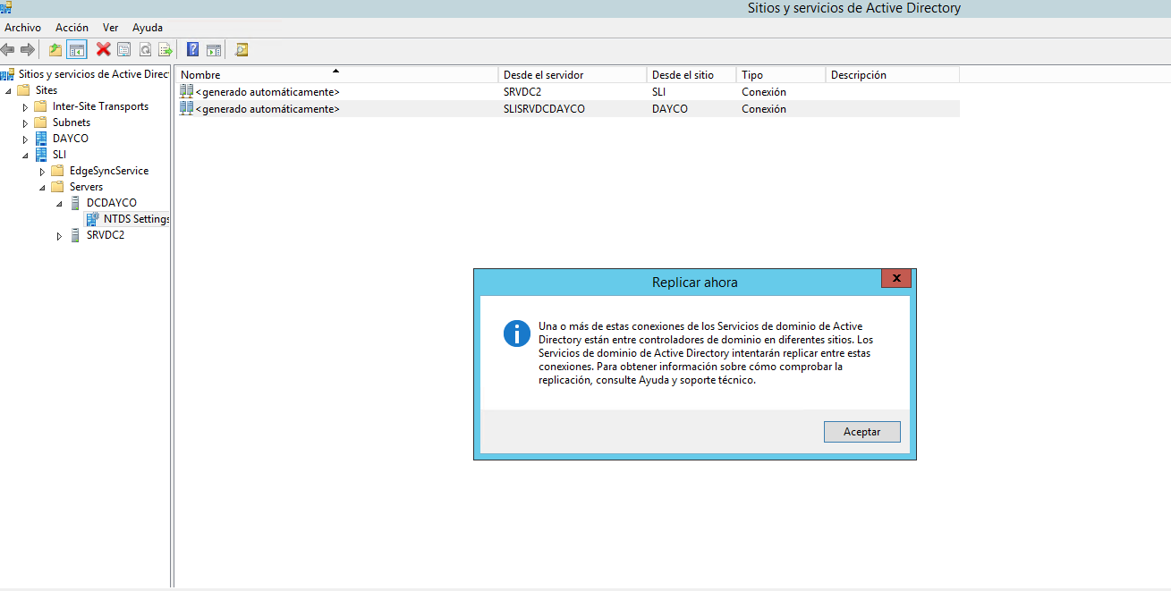Sort by the Nombre column header
This screenshot has height=591, width=1171.
click(x=336, y=75)
